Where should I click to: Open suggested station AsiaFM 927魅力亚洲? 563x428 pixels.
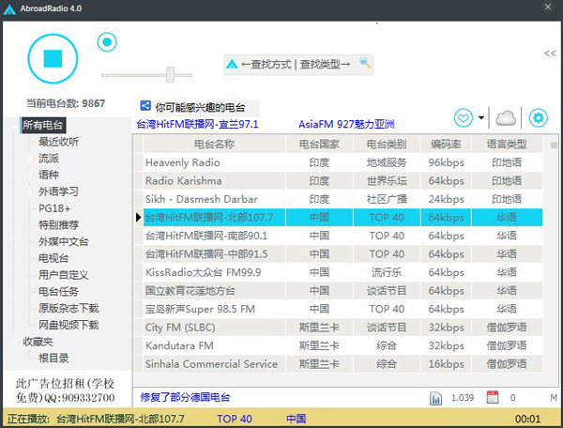pyautogui.click(x=346, y=124)
